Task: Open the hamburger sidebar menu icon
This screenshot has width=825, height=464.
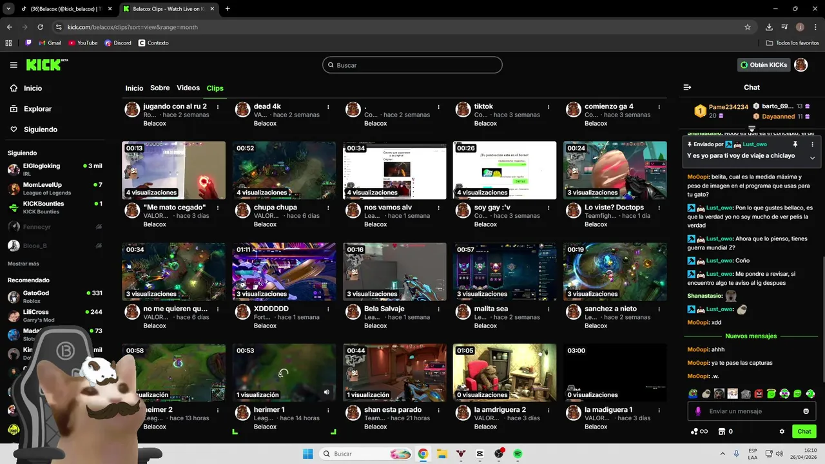Action: (x=14, y=65)
